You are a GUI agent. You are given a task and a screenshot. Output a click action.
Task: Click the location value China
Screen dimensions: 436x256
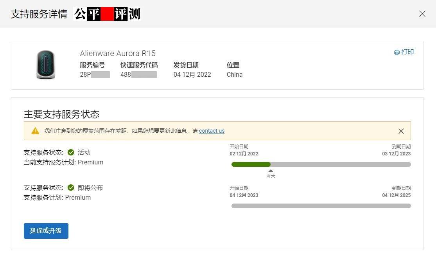(x=234, y=74)
